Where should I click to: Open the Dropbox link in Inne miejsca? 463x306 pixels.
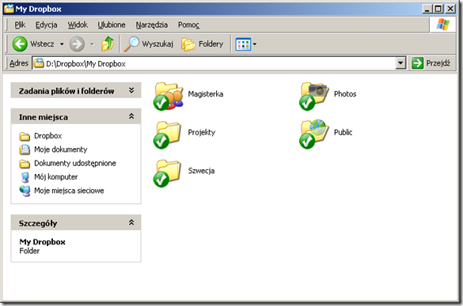tap(47, 136)
